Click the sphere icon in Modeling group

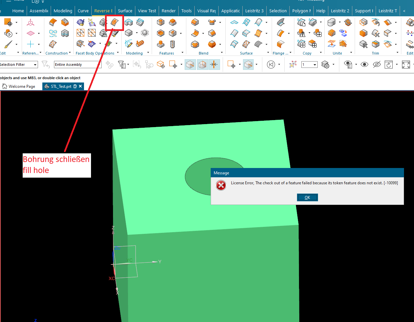pyautogui.click(x=145, y=33)
